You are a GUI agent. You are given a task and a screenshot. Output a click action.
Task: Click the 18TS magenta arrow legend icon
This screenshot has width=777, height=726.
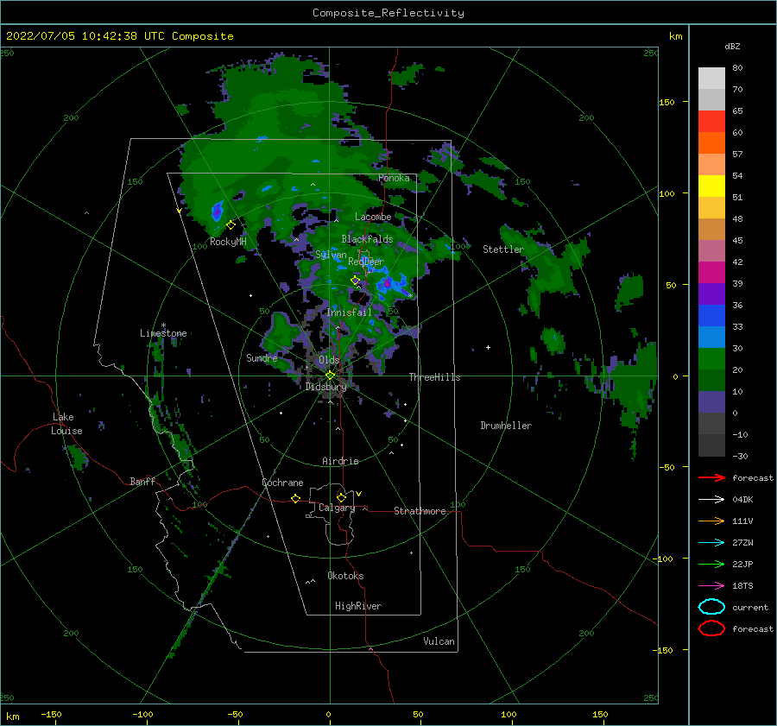711,586
